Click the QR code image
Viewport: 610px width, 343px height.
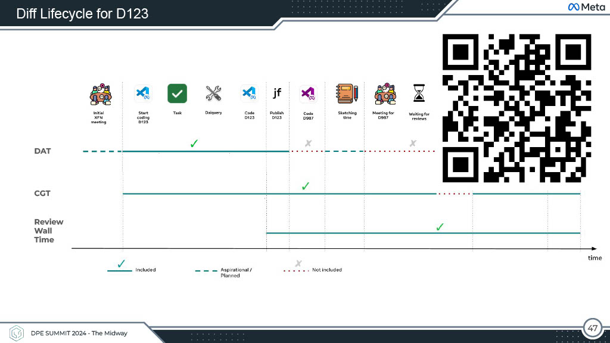click(516, 108)
